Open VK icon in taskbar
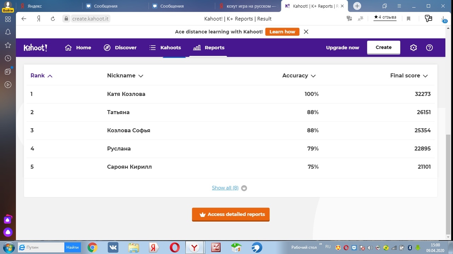This screenshot has width=453, height=254. pyautogui.click(x=113, y=247)
